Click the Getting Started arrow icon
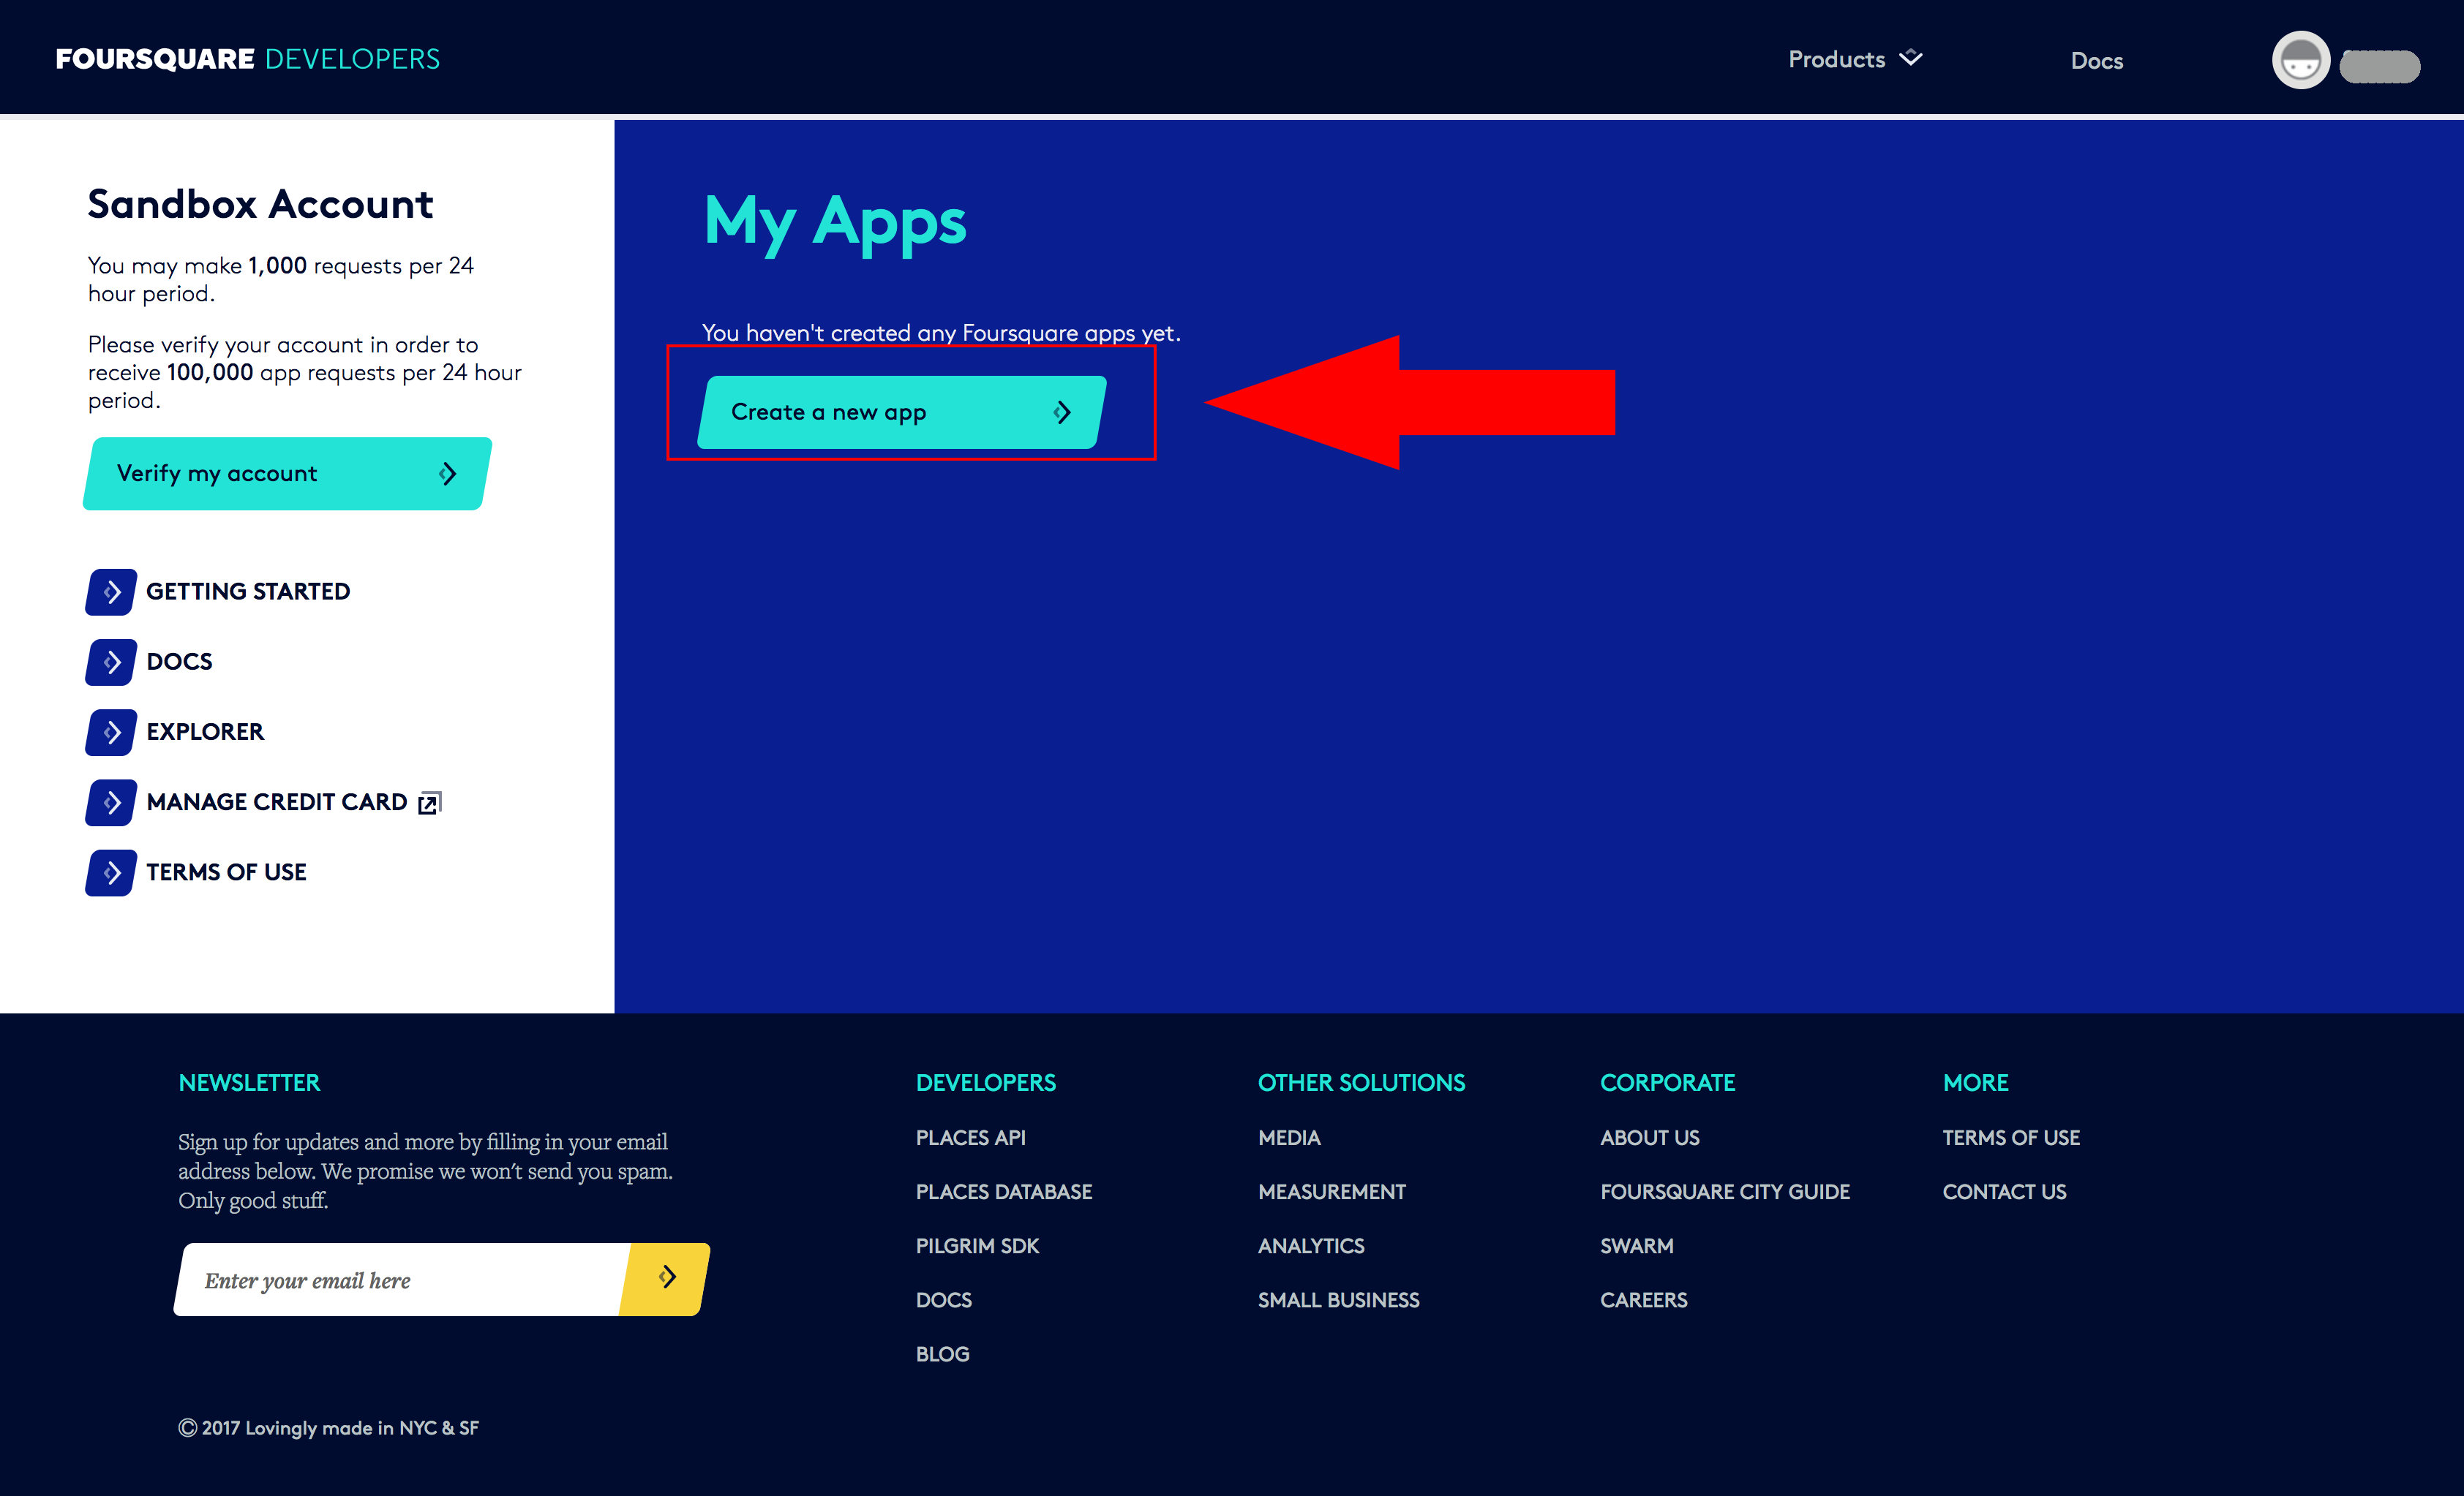Viewport: 2464px width, 1496px height. [x=111, y=592]
